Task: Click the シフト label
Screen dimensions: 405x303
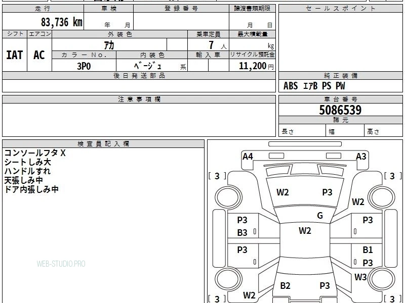Action: pyautogui.click(x=15, y=34)
